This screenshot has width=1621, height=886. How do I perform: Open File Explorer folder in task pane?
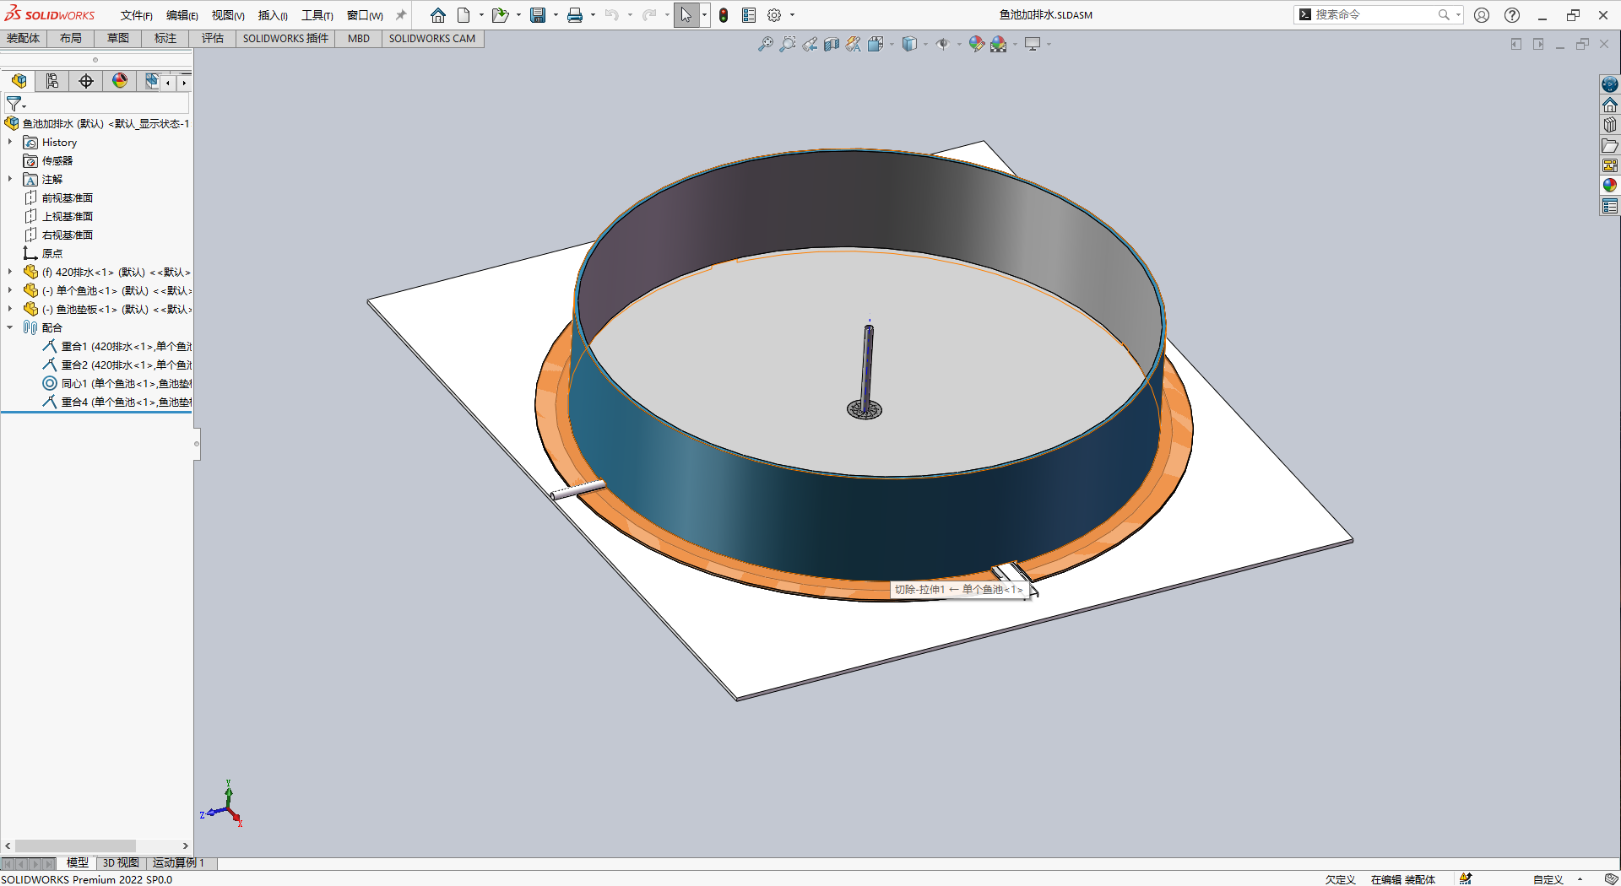click(1610, 145)
